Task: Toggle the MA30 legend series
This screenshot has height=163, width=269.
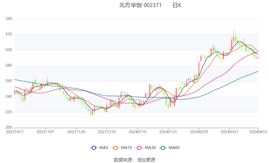Action: coord(146,148)
